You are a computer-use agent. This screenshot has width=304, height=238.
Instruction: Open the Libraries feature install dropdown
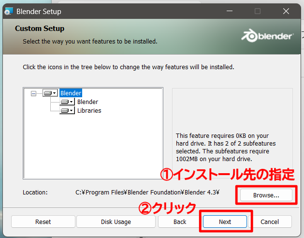tap(67, 110)
